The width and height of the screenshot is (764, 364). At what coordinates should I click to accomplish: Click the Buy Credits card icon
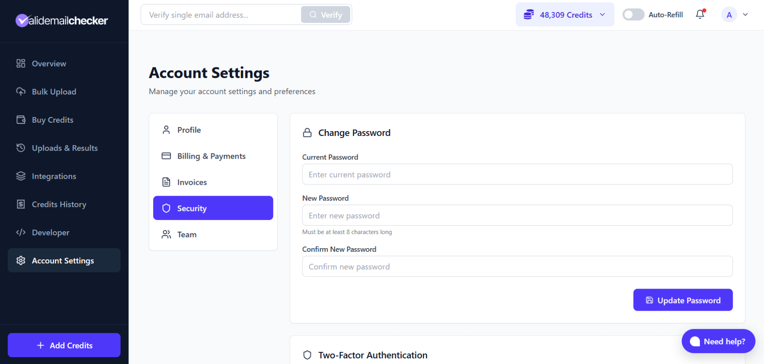[x=21, y=119]
